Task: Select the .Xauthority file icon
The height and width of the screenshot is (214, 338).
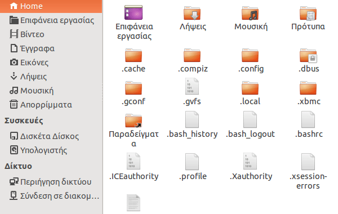Action: point(250,161)
